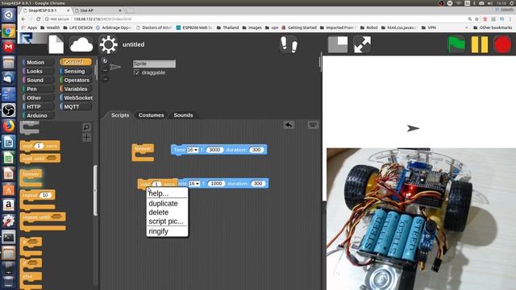Click the frequency field showing 3000
This screenshot has width=516, height=290.
point(214,150)
